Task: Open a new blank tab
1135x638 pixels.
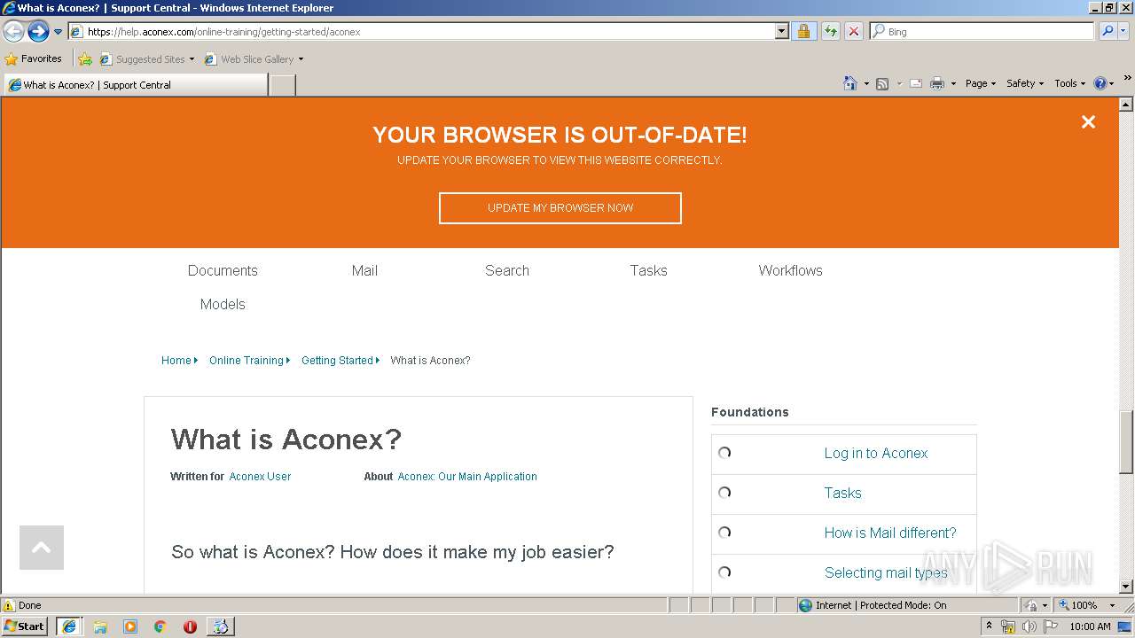Action: point(282,85)
